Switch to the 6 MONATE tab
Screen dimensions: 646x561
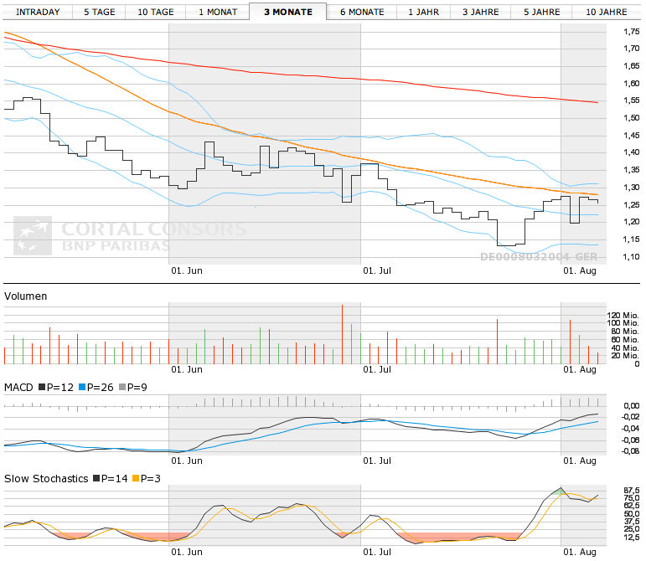click(x=362, y=12)
